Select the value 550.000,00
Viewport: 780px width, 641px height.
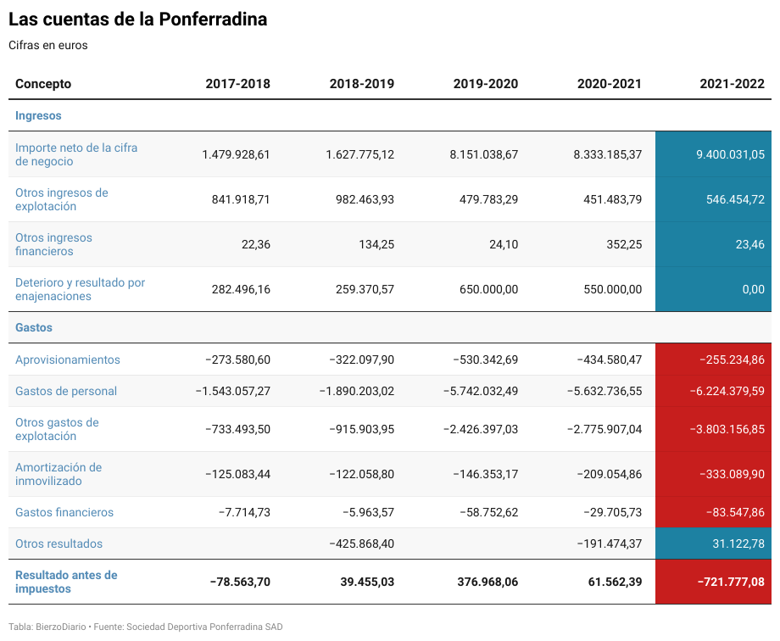[613, 289]
